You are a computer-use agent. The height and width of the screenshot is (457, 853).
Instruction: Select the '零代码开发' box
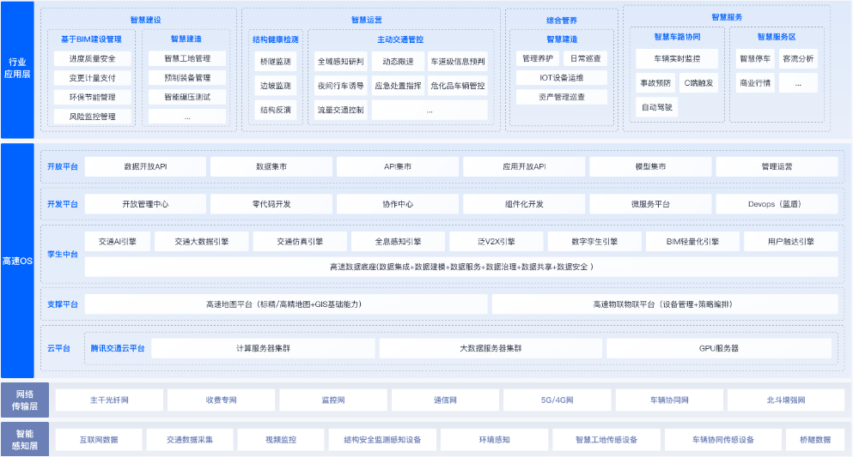(271, 204)
